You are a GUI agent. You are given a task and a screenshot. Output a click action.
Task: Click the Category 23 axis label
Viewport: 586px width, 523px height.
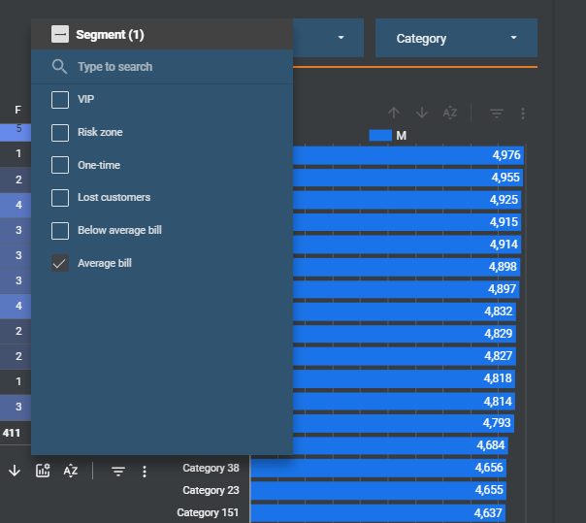tap(211, 490)
